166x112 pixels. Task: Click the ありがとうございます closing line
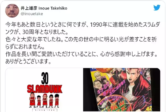coord(28,62)
